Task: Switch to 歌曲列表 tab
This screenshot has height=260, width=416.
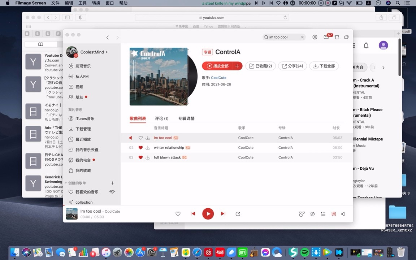Action: [x=138, y=118]
